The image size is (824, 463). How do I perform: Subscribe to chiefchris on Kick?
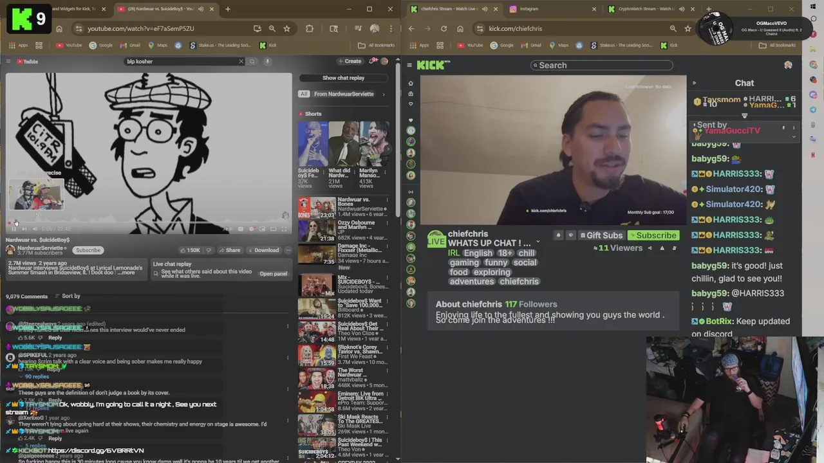pyautogui.click(x=653, y=235)
